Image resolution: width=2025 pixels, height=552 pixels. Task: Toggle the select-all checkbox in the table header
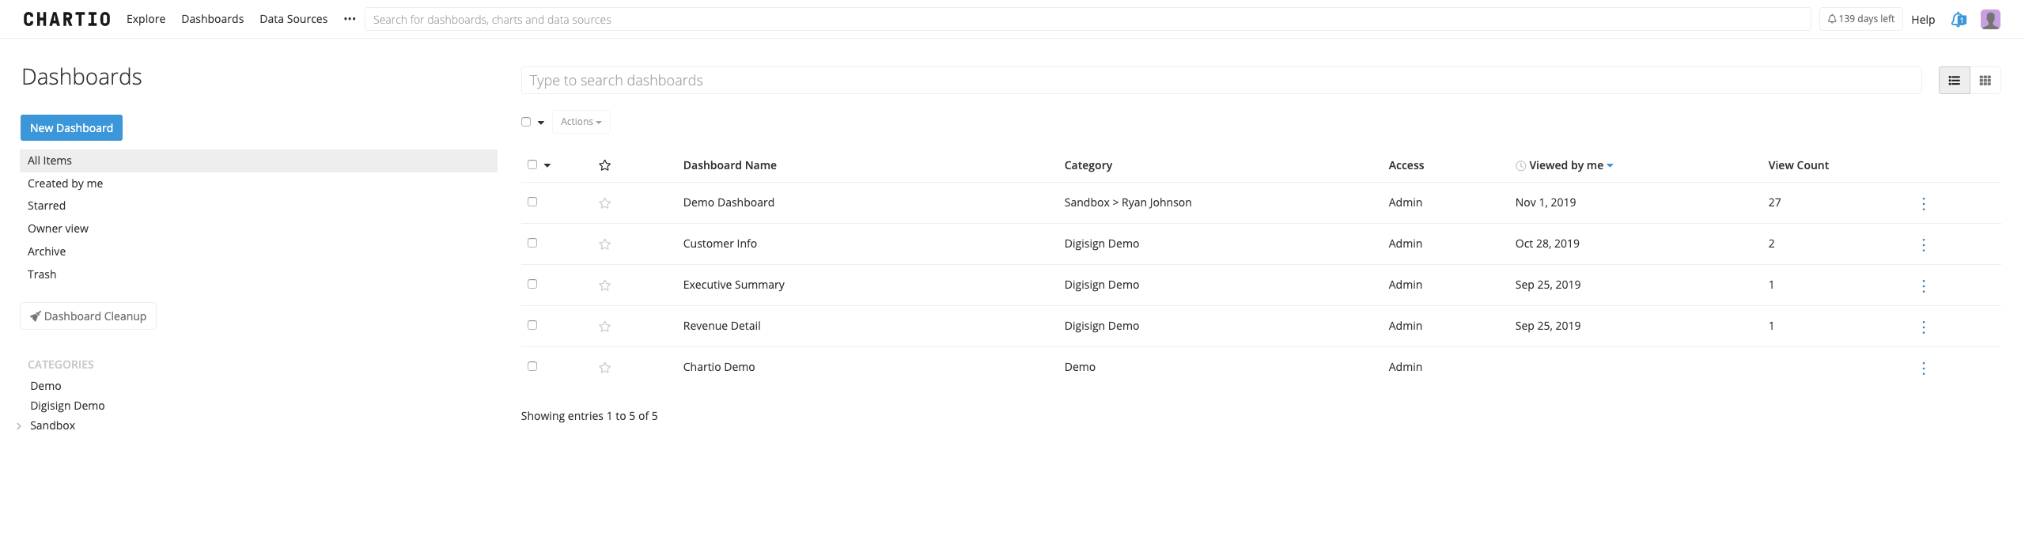point(532,164)
